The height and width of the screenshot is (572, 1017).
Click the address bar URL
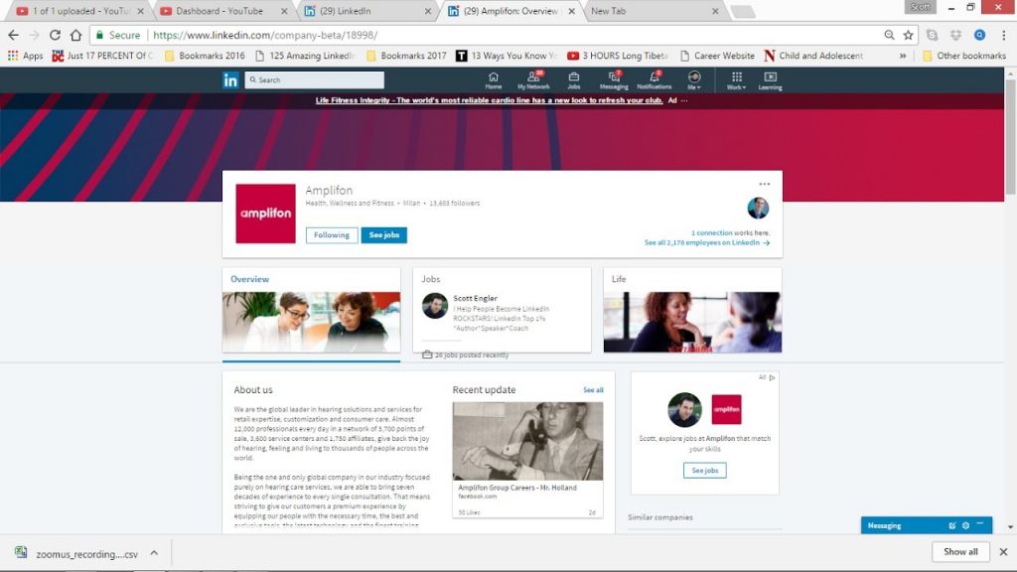[x=265, y=35]
